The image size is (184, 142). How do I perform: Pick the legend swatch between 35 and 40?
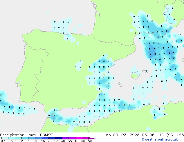[x=72, y=138]
